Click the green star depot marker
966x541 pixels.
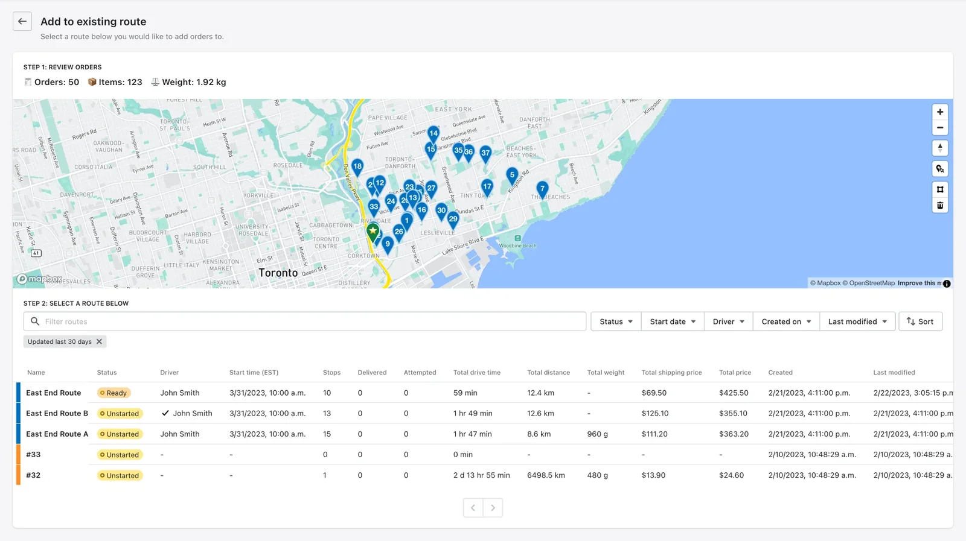click(373, 232)
